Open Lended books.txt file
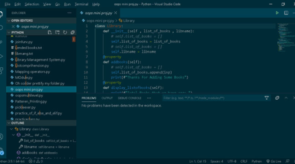 28,48
